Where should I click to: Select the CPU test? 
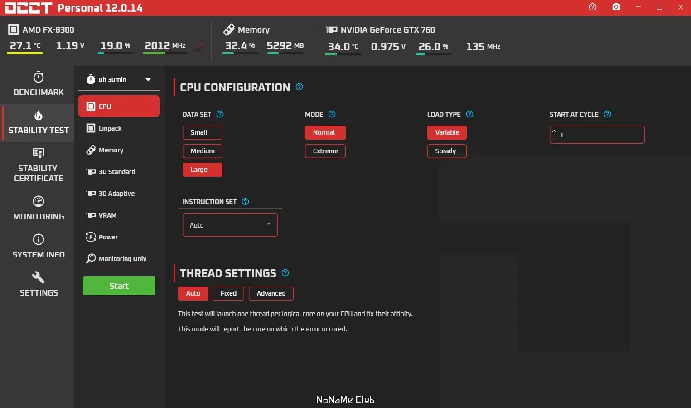119,106
